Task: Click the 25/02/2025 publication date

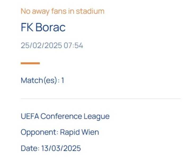Action: 41,46
